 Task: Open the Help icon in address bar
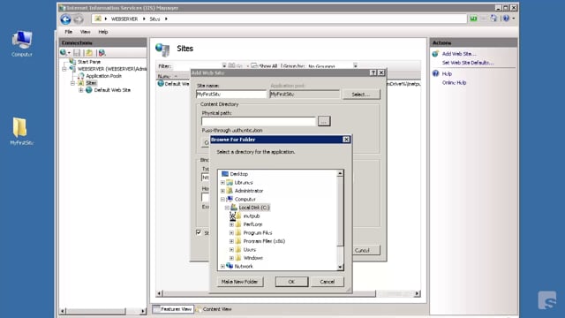506,19
